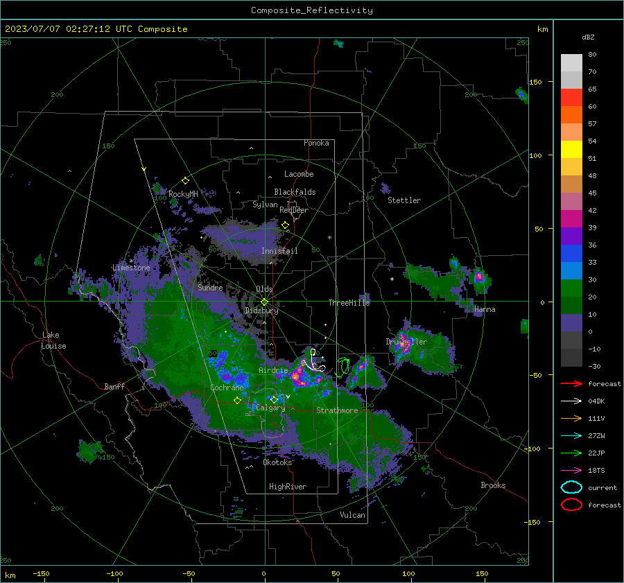Select the orange 111V arrow legend entry
Screen dimensions: 624x583
[571, 418]
